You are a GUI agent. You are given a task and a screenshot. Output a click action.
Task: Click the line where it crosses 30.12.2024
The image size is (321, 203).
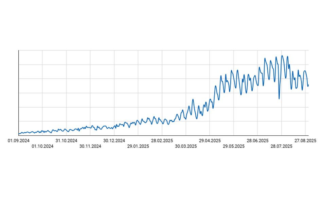click(114, 127)
